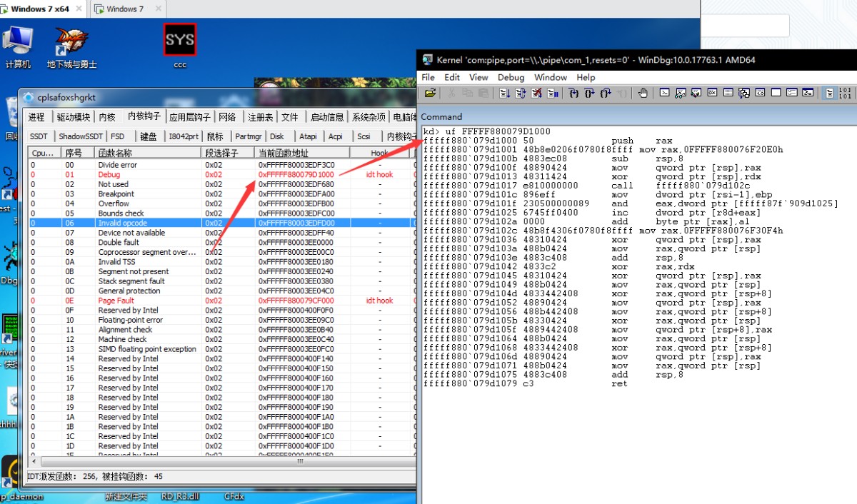Open the ccc SYS desktop icon
The image size is (857, 504).
(179, 45)
